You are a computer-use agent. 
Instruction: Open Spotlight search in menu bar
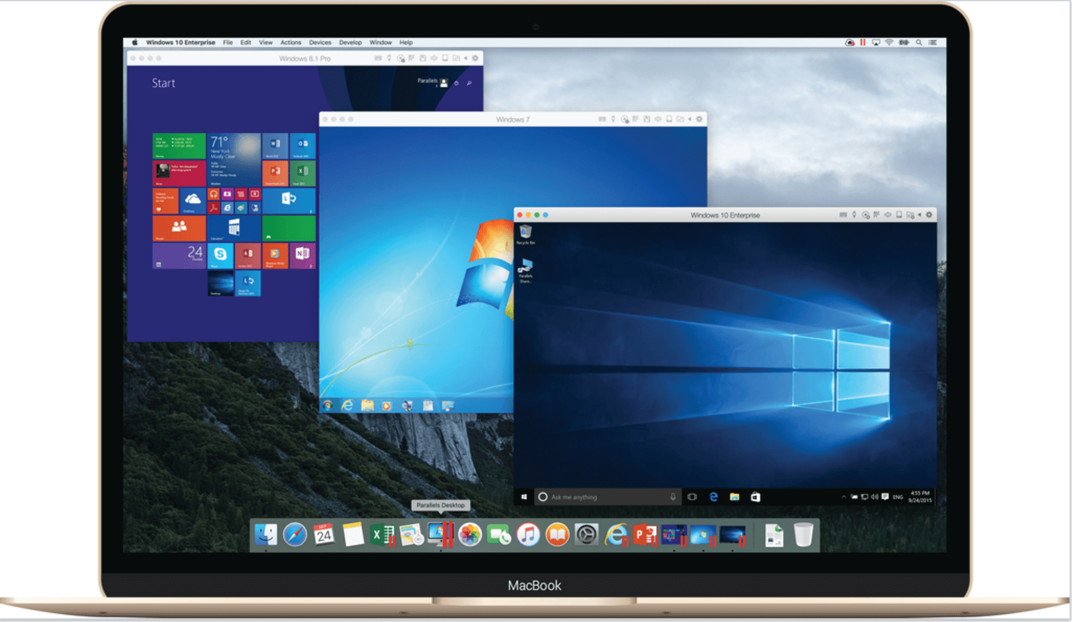[919, 43]
